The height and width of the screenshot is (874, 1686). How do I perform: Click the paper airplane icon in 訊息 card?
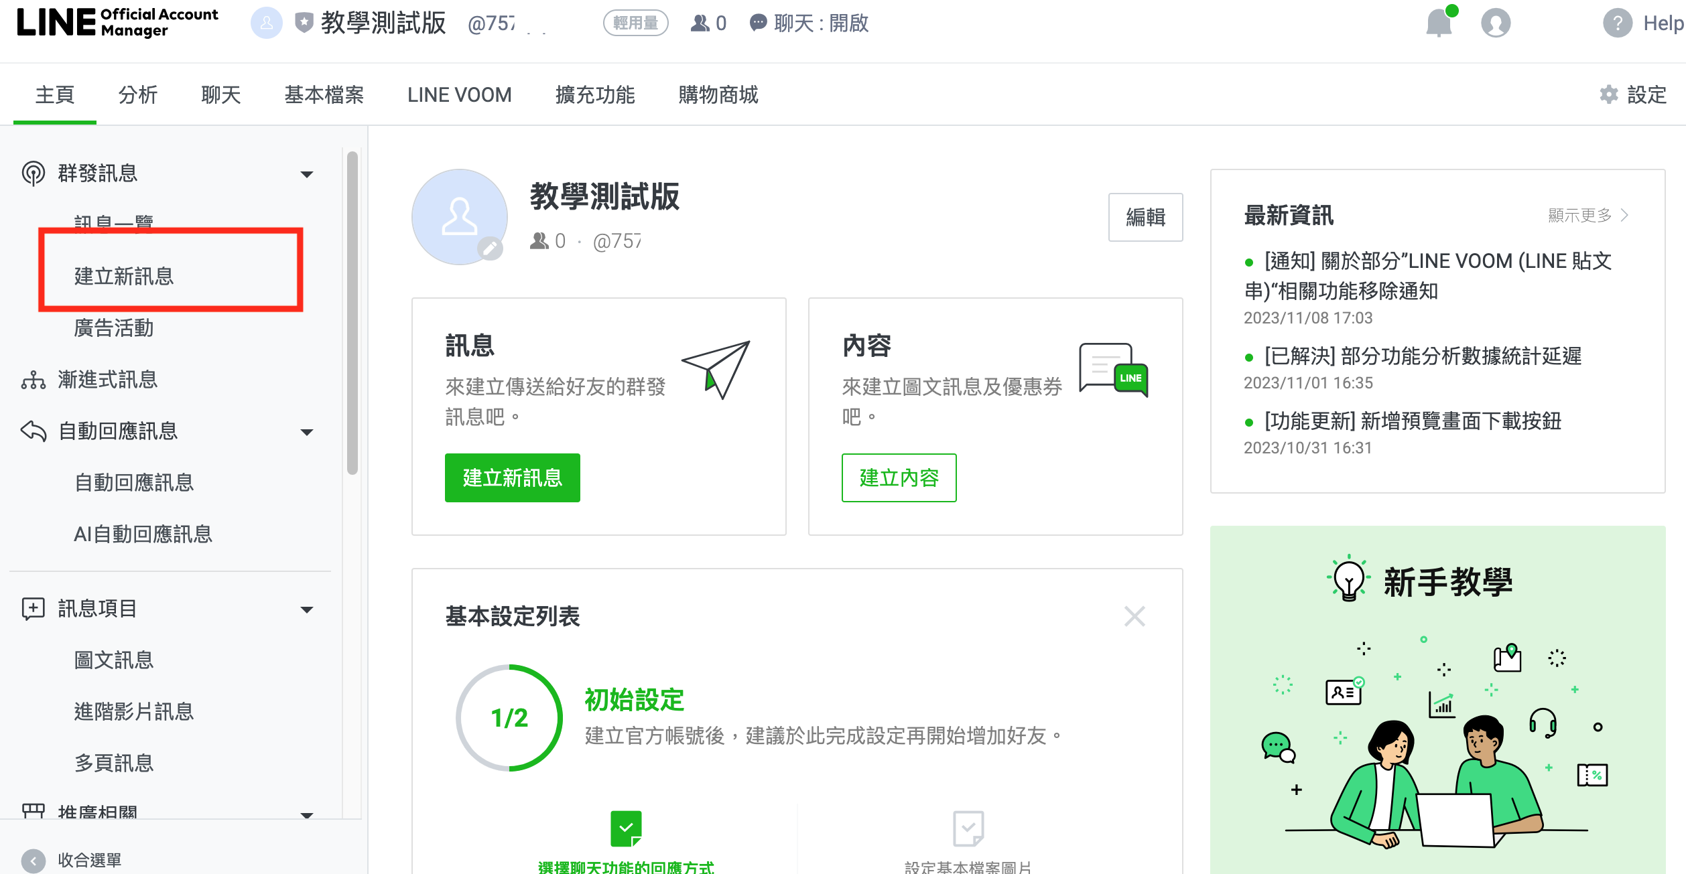pyautogui.click(x=716, y=370)
